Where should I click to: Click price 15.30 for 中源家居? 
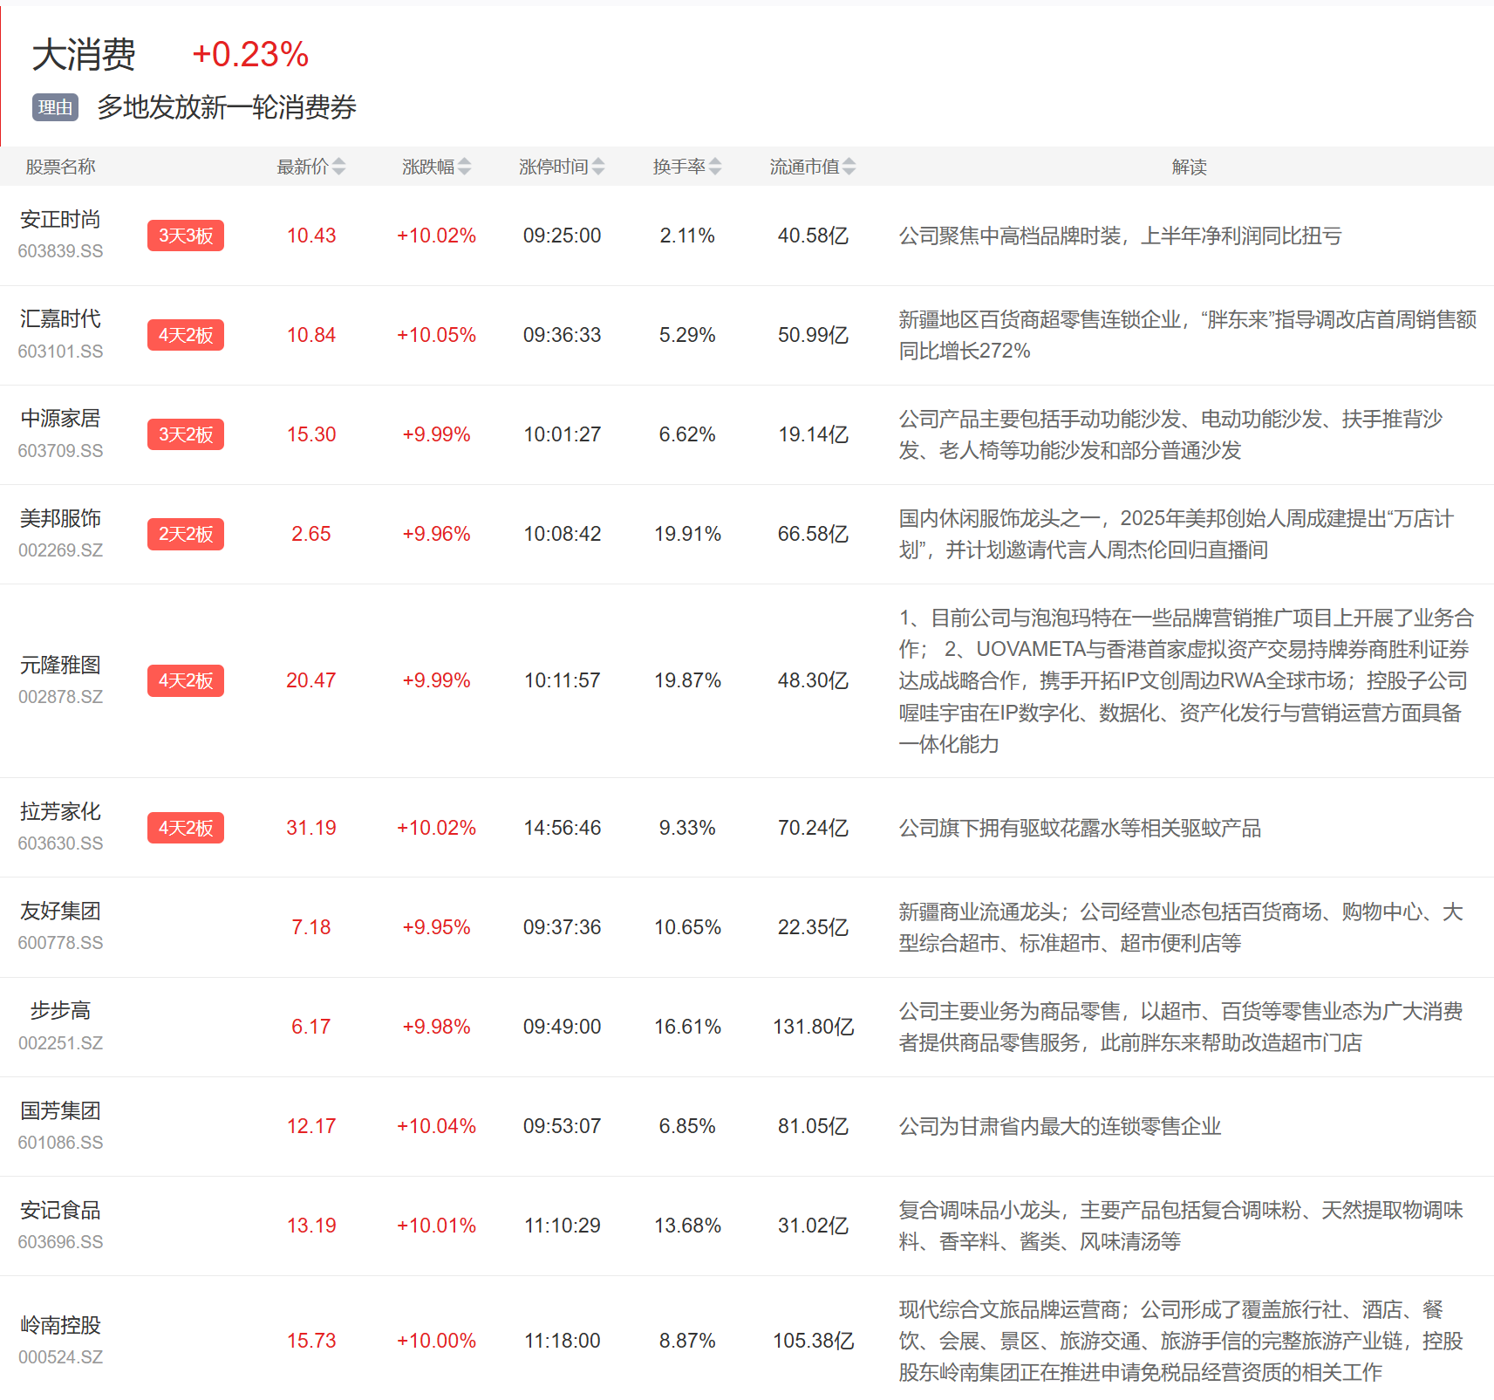tap(311, 434)
